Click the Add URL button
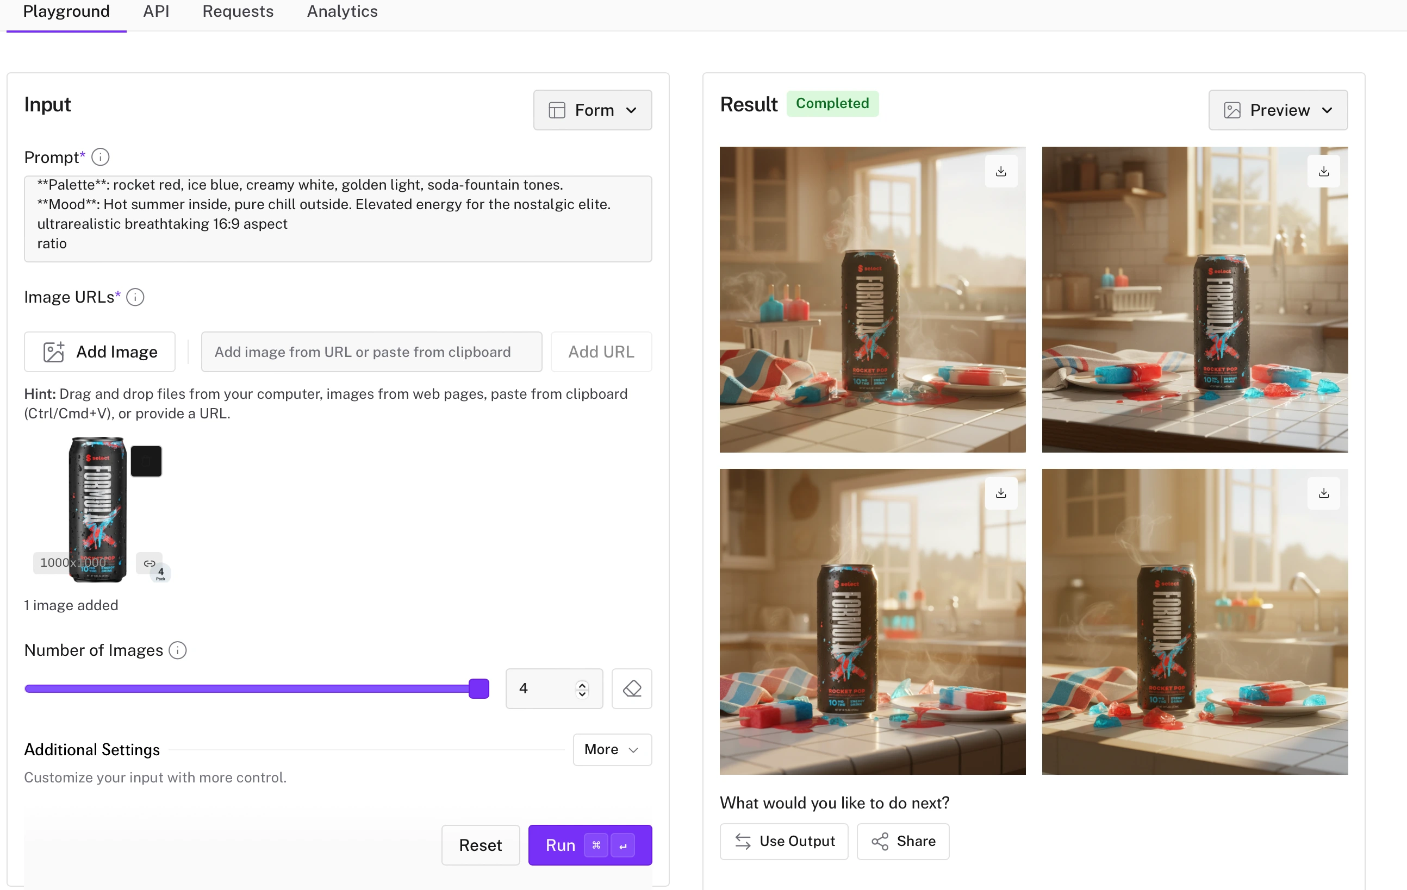1407x890 pixels. coord(601,352)
